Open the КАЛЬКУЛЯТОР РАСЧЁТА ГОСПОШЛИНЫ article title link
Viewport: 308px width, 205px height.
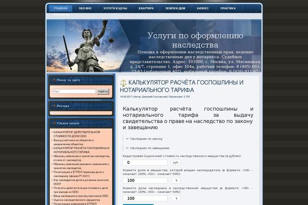tap(182, 86)
